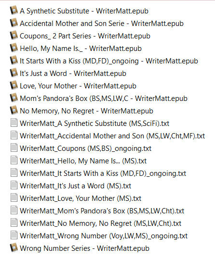
Task: Select WriterMatt_Accidental Mother and Son (MS,LW,Cht,MF).txt
Action: [x=112, y=136]
